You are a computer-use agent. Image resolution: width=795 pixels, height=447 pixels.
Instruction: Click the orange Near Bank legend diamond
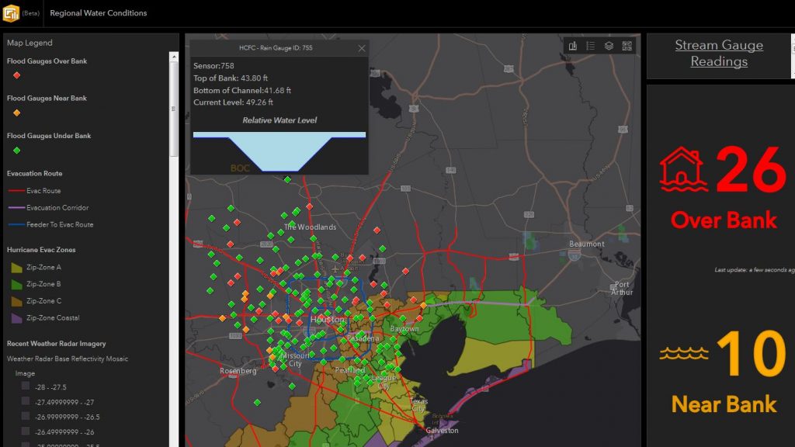pyautogui.click(x=16, y=113)
